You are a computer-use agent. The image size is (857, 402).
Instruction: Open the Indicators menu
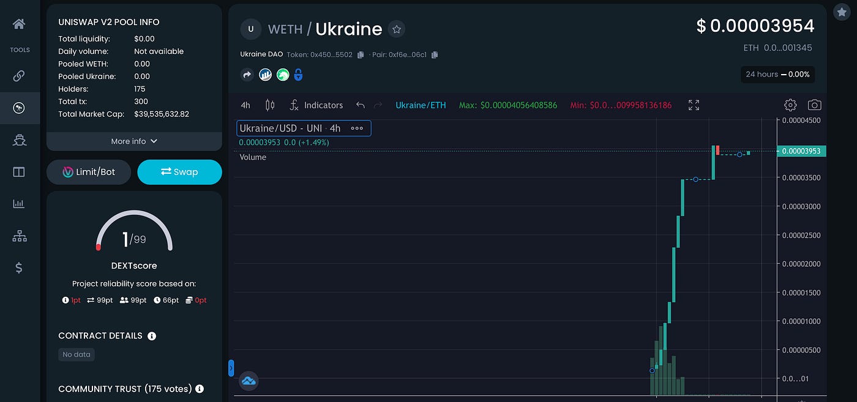click(x=316, y=105)
